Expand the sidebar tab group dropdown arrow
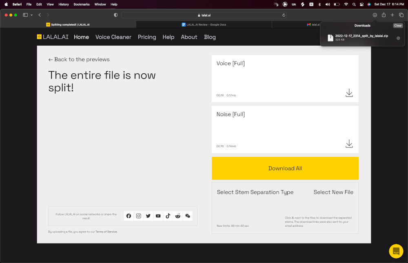The image size is (408, 263). pos(31,15)
